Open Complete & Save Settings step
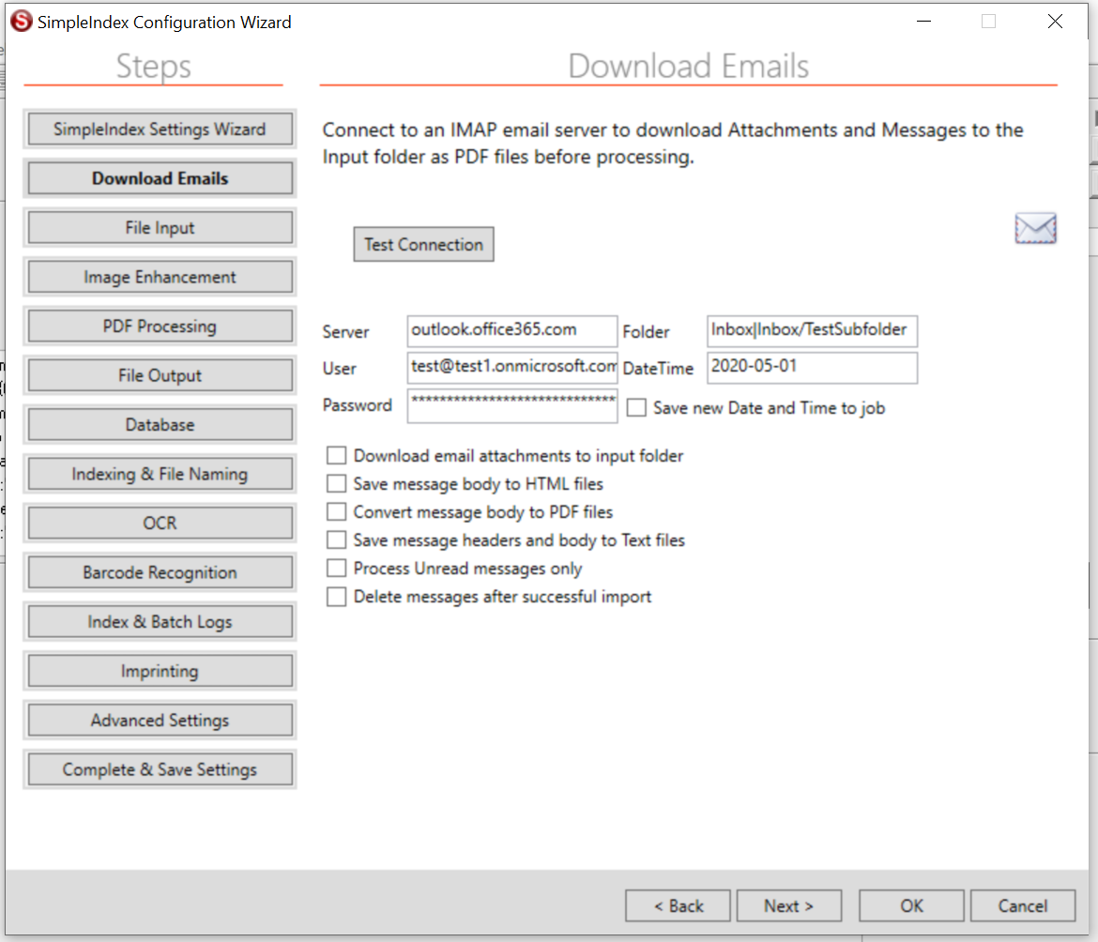The height and width of the screenshot is (942, 1098). click(160, 768)
